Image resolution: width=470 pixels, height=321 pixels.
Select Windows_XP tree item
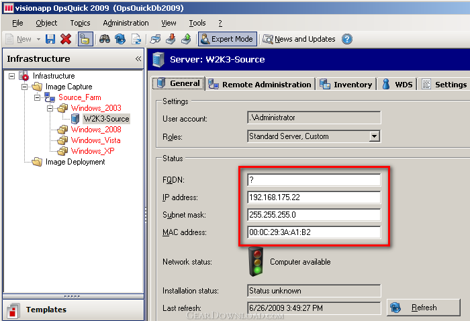pos(93,151)
